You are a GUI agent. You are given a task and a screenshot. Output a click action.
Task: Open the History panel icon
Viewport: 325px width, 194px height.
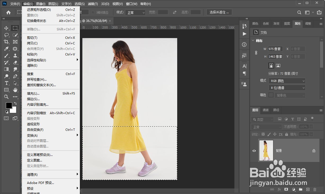(x=244, y=26)
